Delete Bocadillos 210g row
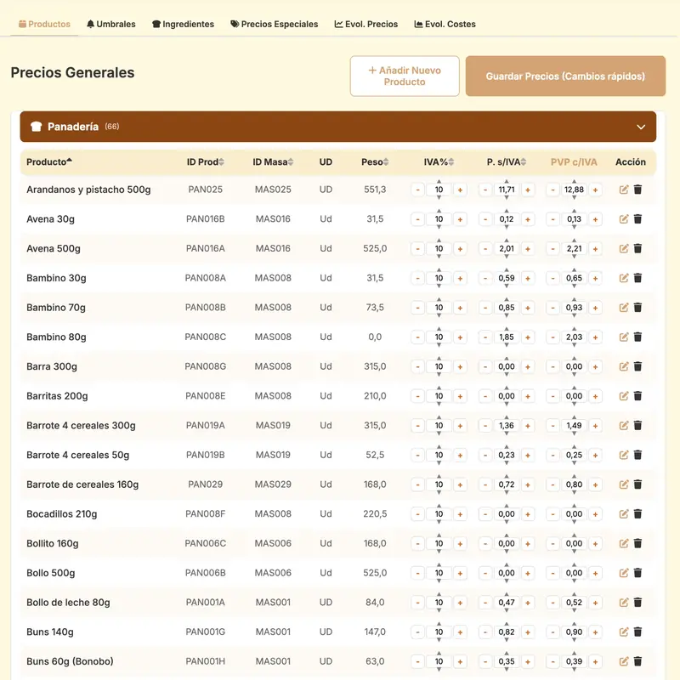The image size is (680, 680). coord(637,514)
